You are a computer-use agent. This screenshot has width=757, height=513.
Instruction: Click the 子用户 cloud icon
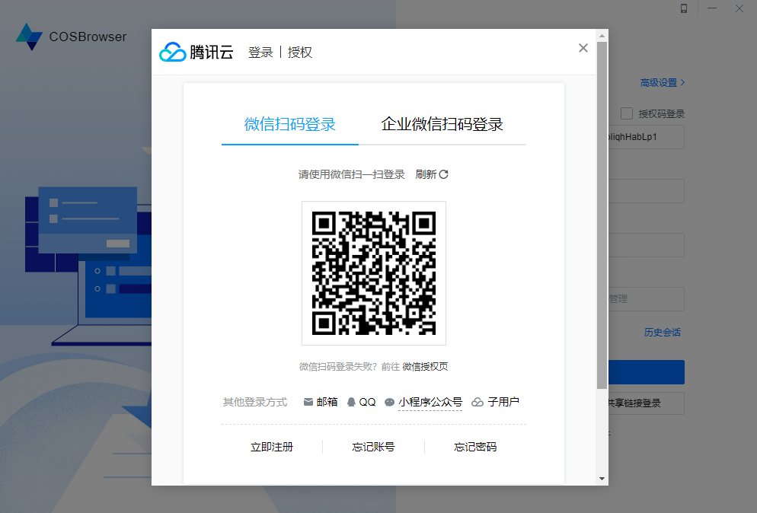click(x=477, y=402)
